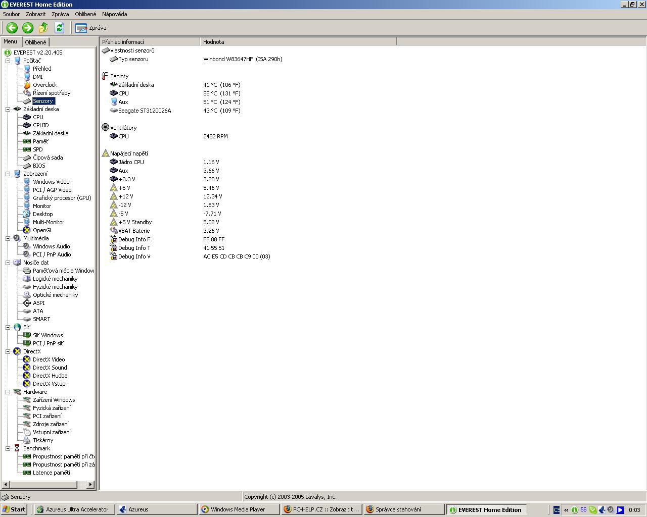Open the Oblíbené menu in menu bar

tap(85, 14)
